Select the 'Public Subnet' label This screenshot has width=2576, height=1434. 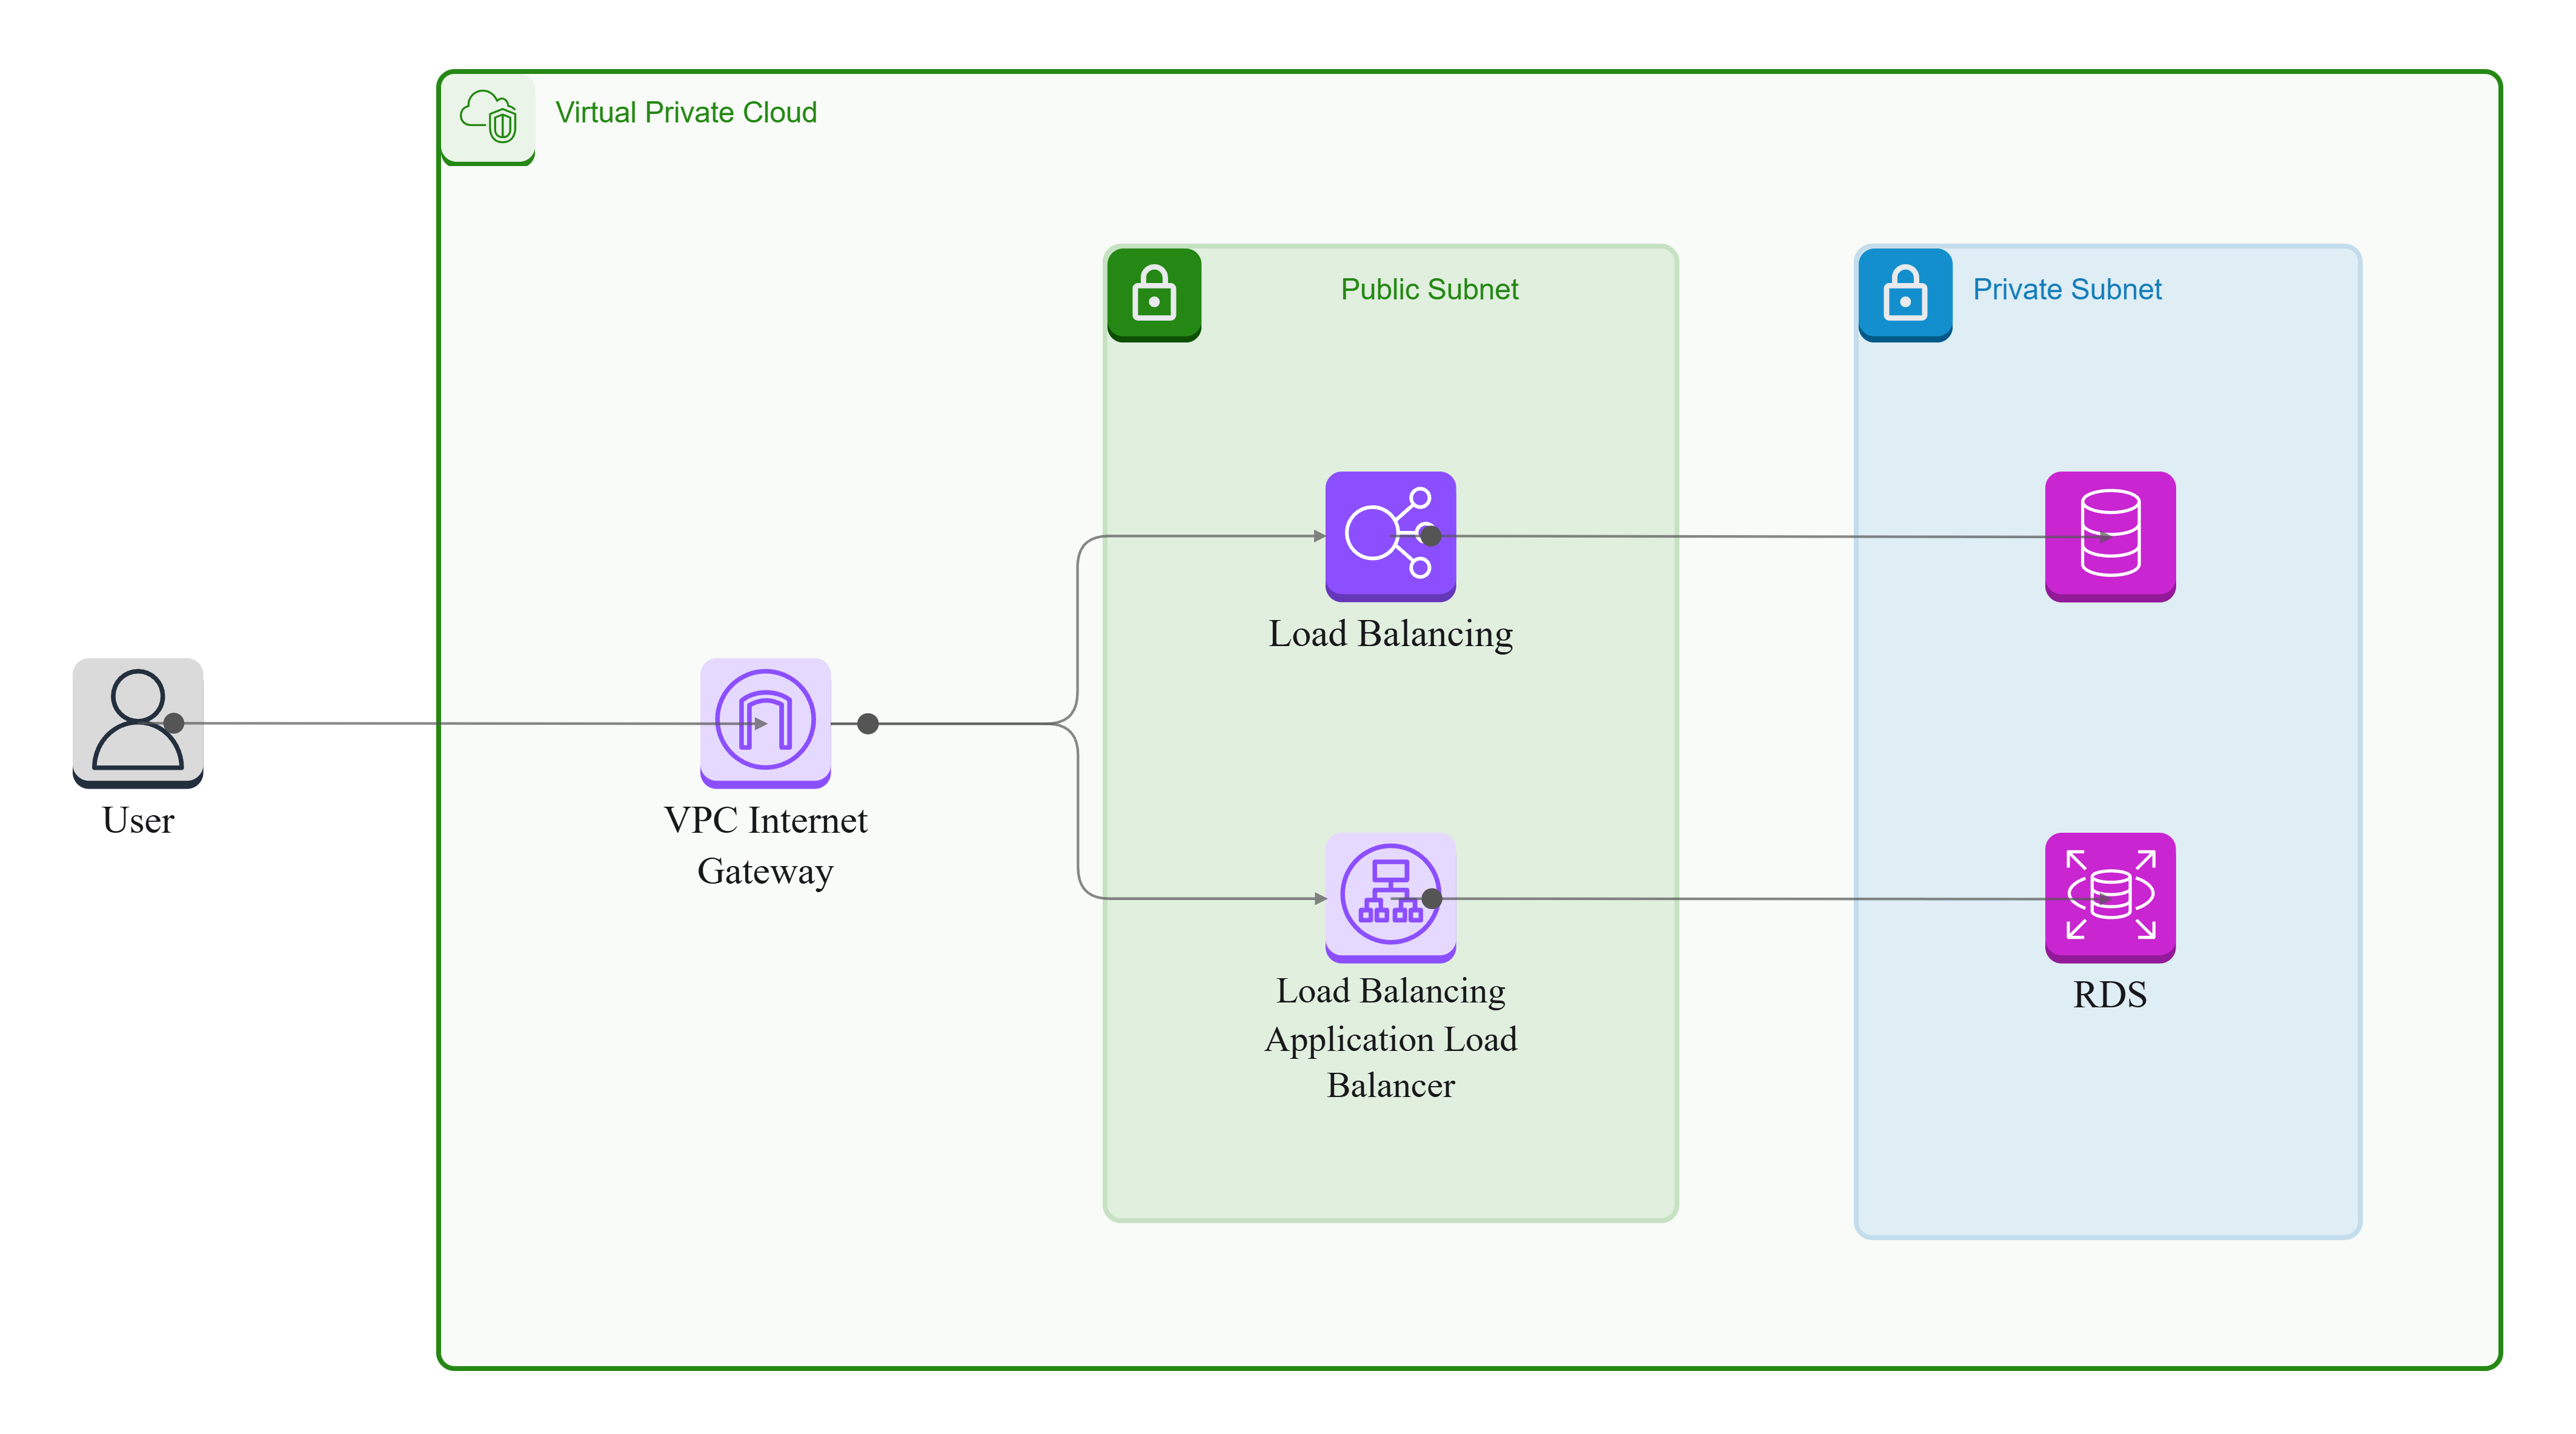click(x=1429, y=289)
